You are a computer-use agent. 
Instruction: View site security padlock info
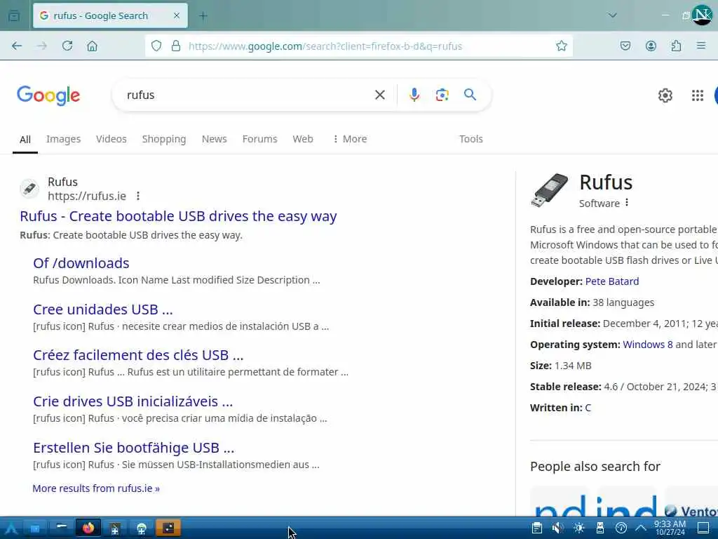(x=176, y=46)
